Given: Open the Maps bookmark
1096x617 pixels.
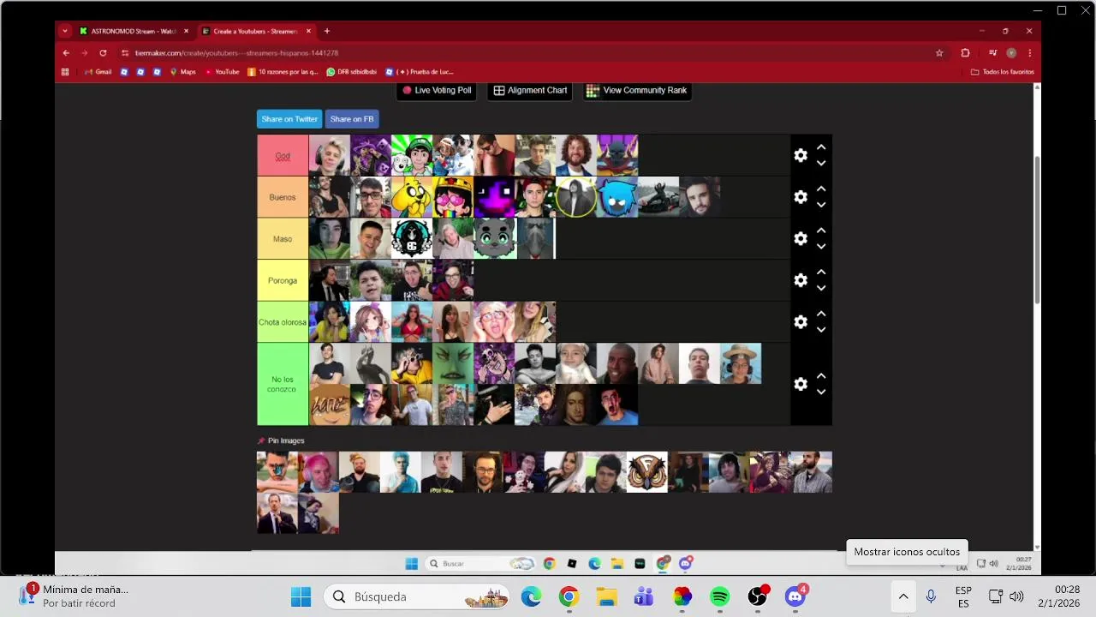Looking at the screenshot, I should (183, 72).
